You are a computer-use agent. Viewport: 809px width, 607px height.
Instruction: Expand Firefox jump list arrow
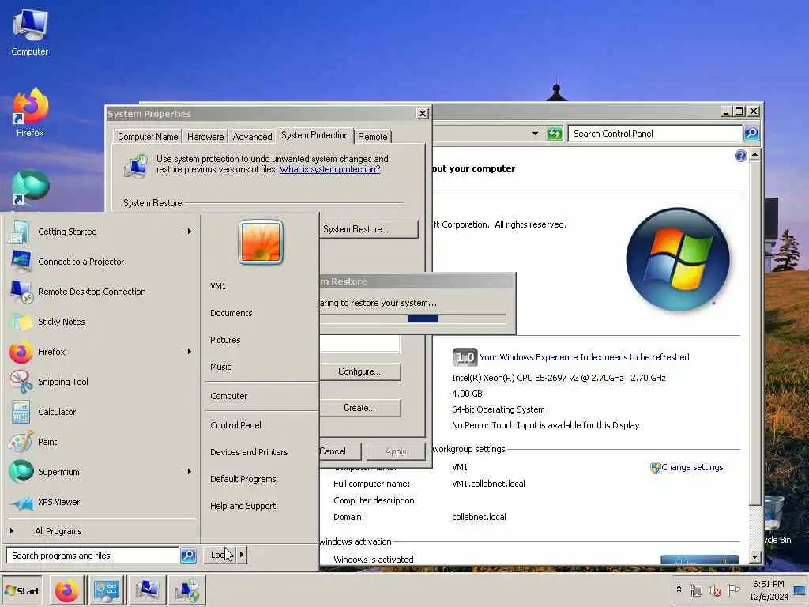tap(190, 351)
